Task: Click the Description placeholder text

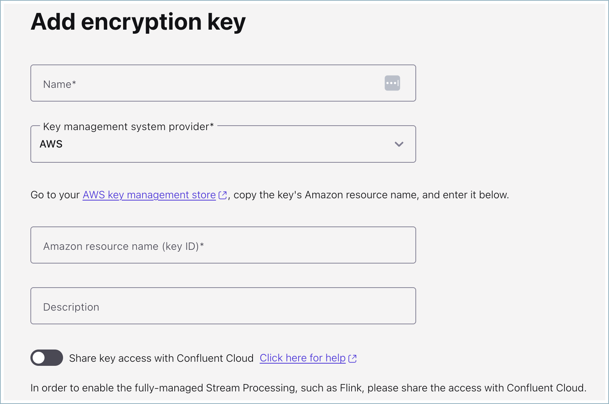Action: point(71,307)
